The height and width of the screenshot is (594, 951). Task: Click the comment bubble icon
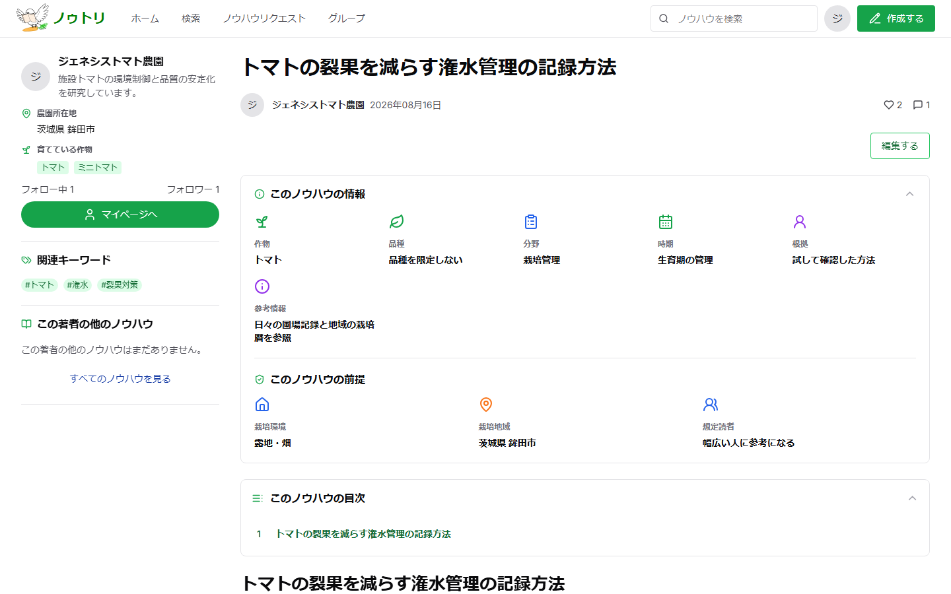tap(917, 105)
